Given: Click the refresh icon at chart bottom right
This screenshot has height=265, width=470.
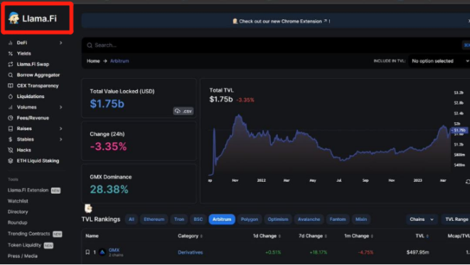Looking at the screenshot, I should [468, 182].
